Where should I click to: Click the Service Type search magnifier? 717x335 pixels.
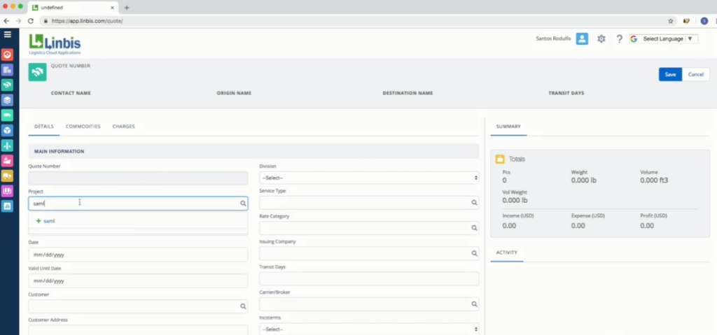[474, 202]
